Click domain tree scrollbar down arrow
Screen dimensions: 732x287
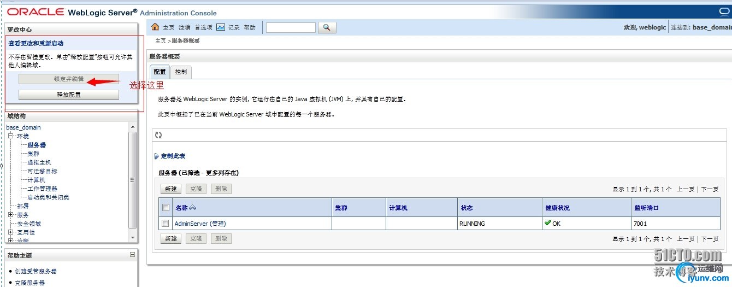tap(132, 237)
